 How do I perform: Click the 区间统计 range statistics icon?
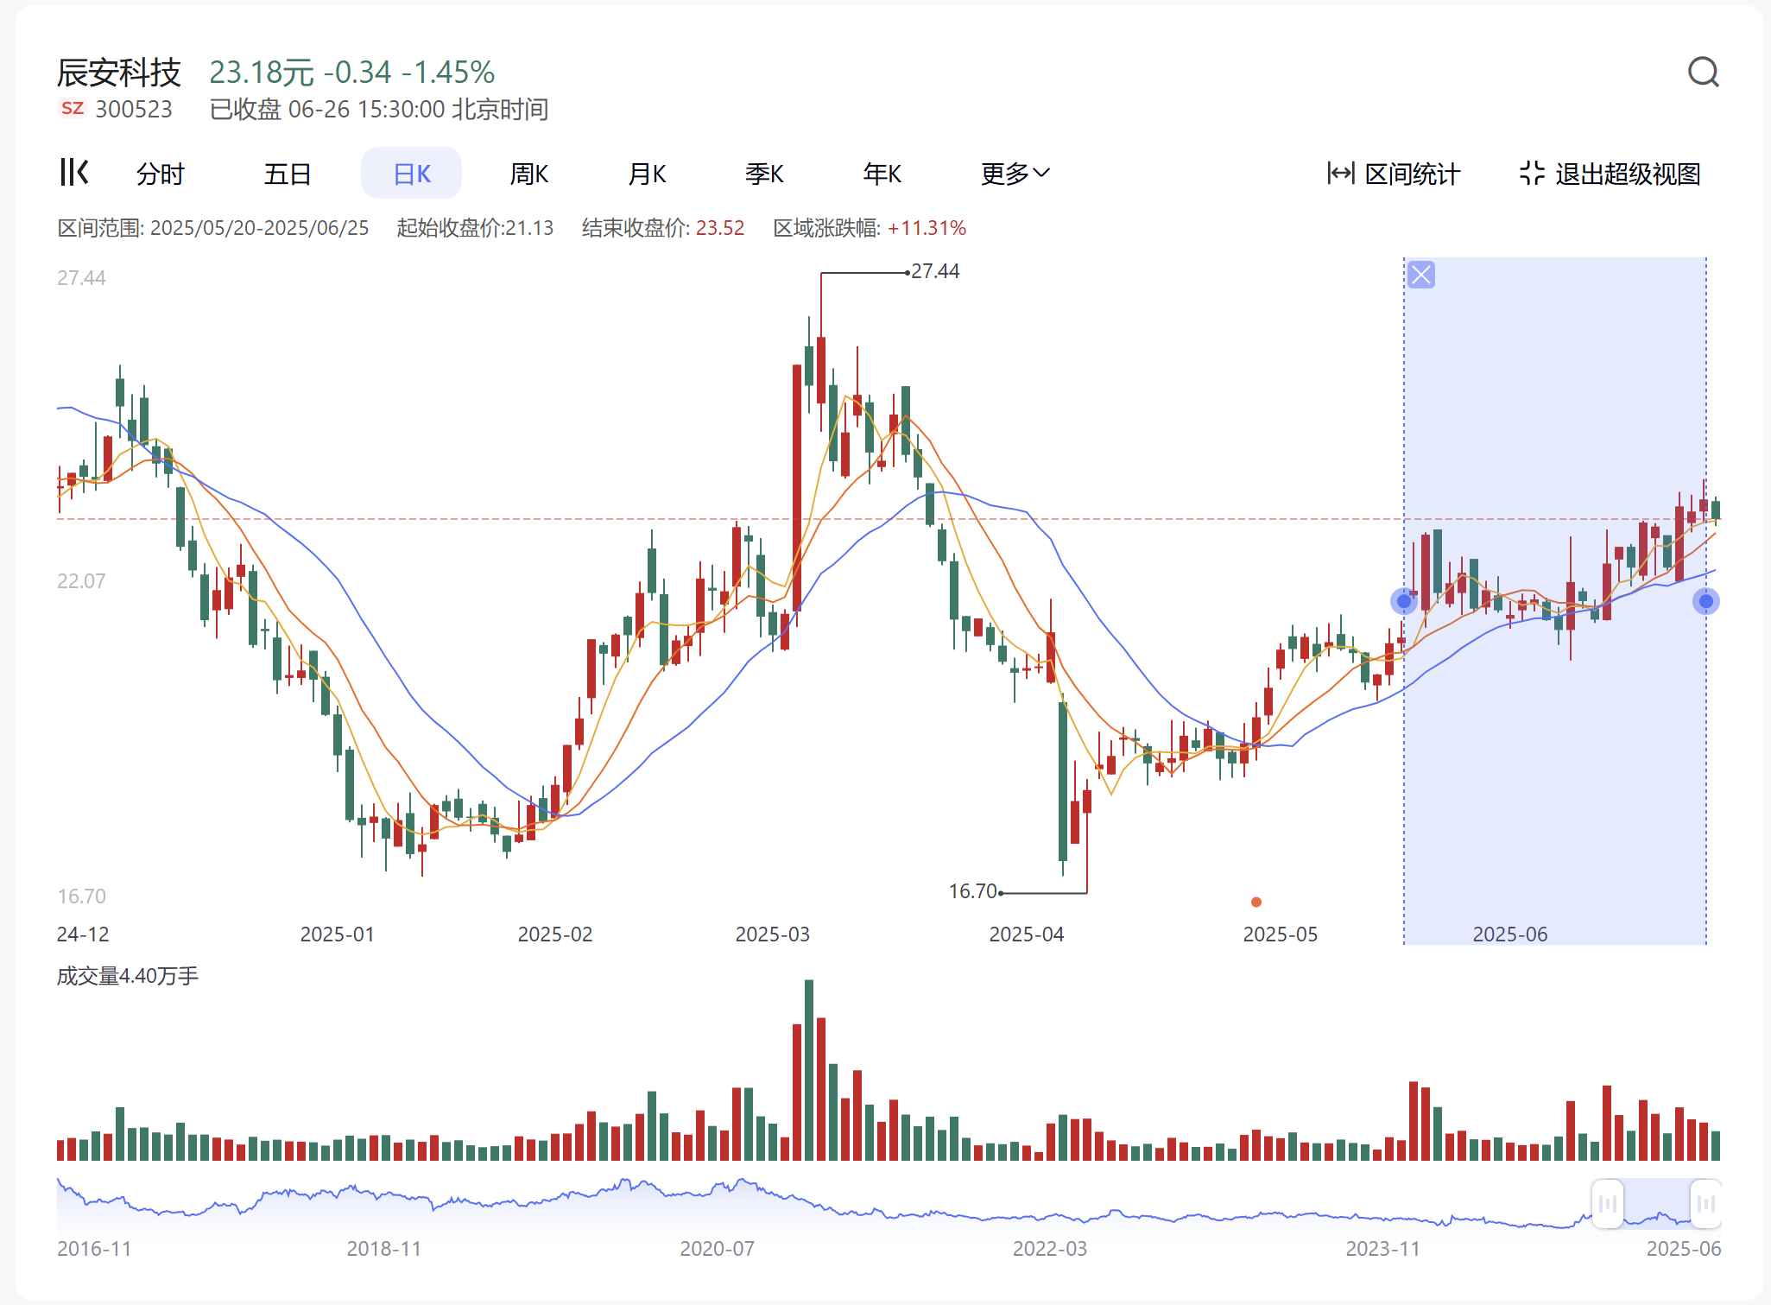pyautogui.click(x=1339, y=173)
